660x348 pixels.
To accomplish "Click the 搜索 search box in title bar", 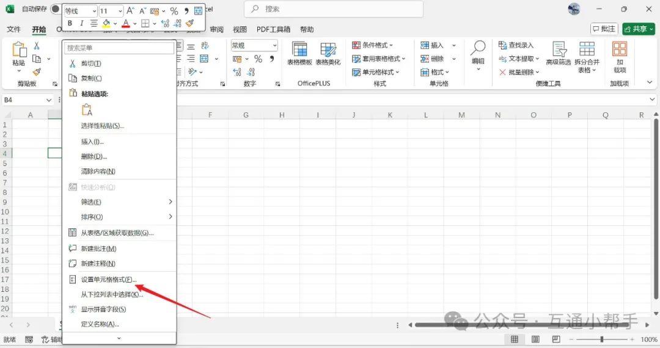I will point(333,9).
